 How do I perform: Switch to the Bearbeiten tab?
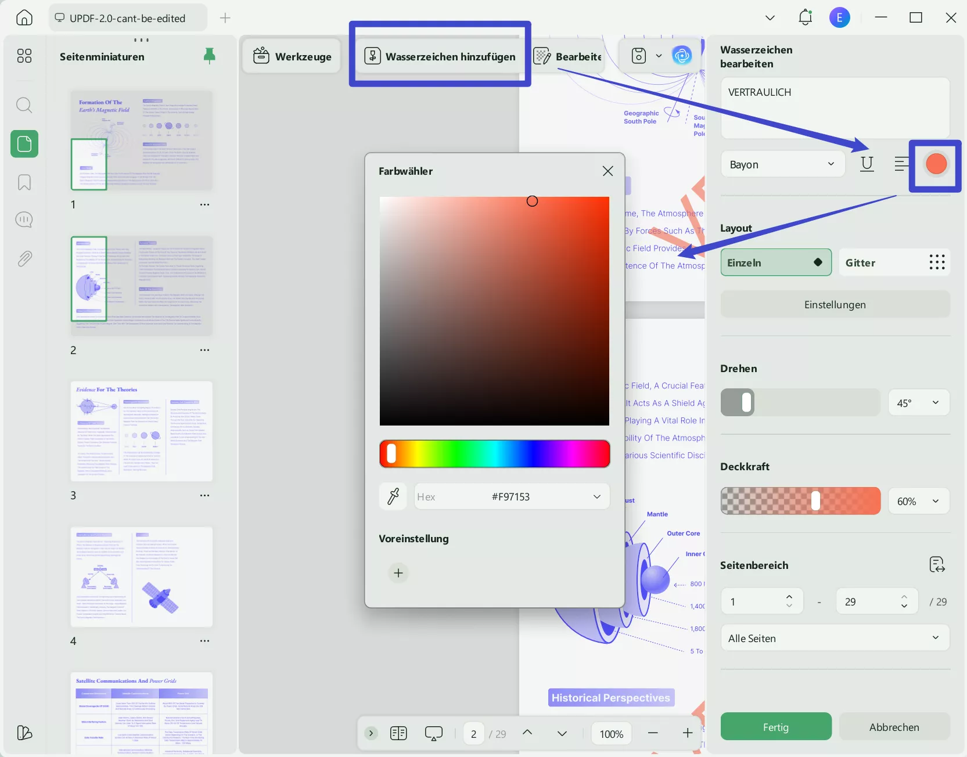[x=567, y=56]
